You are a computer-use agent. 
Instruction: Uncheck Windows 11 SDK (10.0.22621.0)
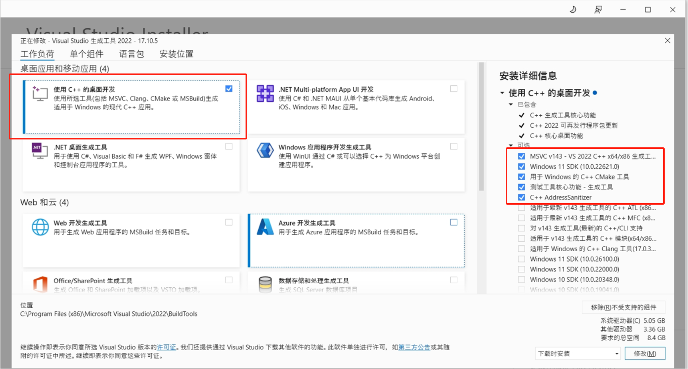(522, 166)
